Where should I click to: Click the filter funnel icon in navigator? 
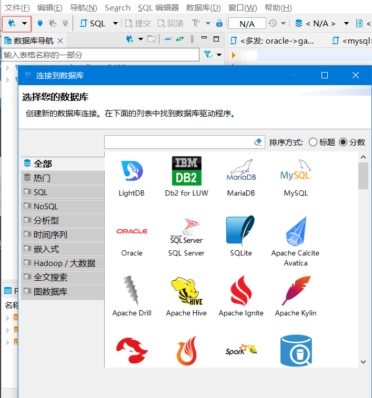click(208, 55)
